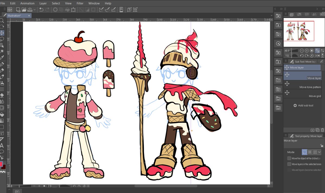Zoom out using Navigator minus icon
Image resolution: width=325 pixels, height=193 pixels.
click(301, 51)
